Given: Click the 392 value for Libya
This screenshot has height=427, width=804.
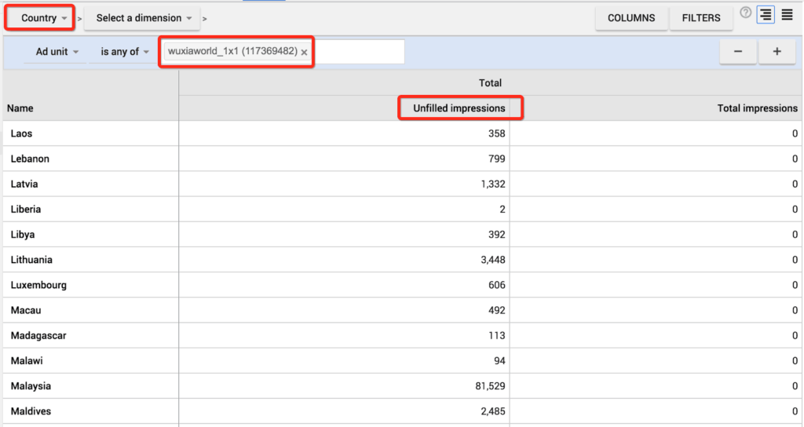Looking at the screenshot, I should point(497,234).
